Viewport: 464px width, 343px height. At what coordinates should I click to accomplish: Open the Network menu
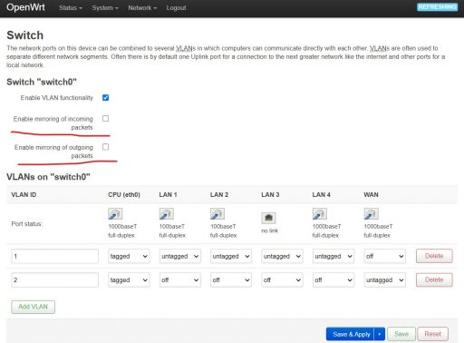pos(142,8)
